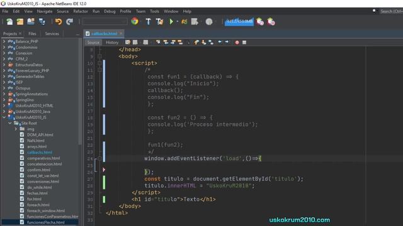Screen dimensions: 403x226
Task: Click the Save All toolbar icon
Action: pyautogui.click(x=42, y=22)
